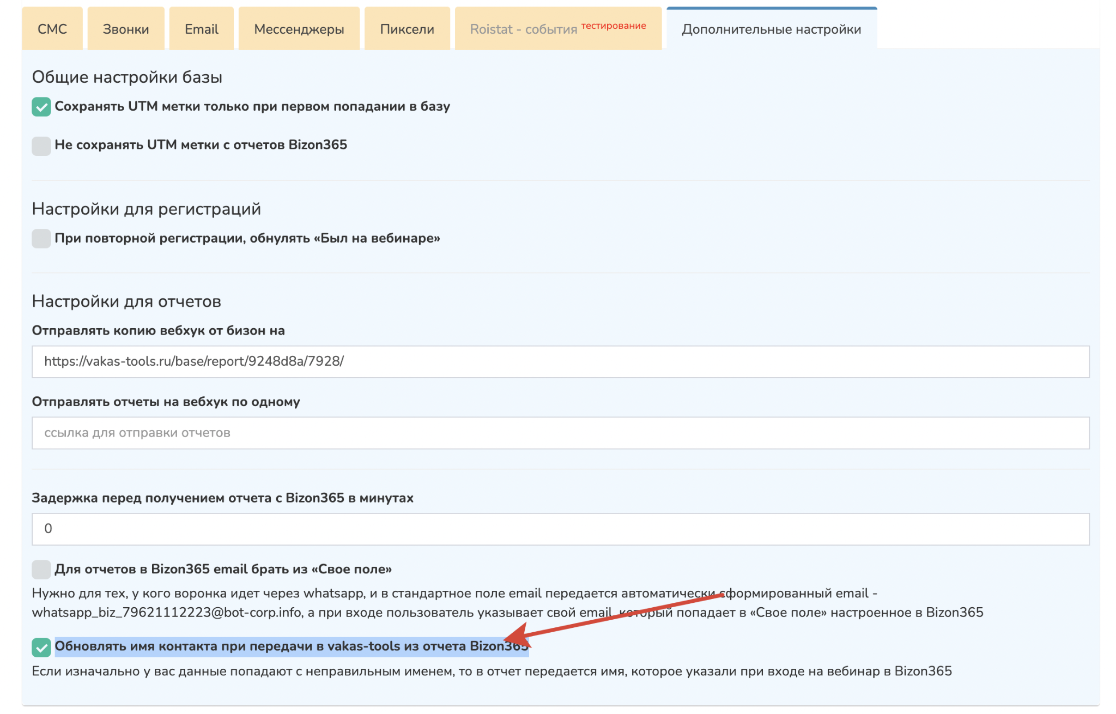Image resolution: width=1116 pixels, height=714 pixels.
Task: Open the Email tab
Action: click(201, 29)
